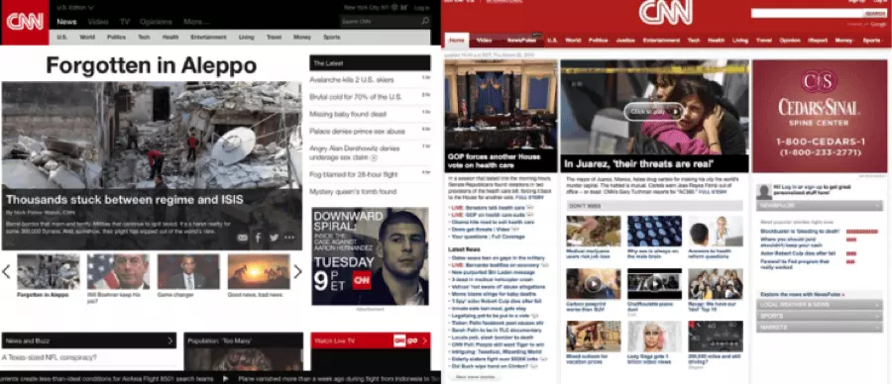Open NewsPulse in the red navigation bar
The width and height of the screenshot is (892, 384).
(521, 41)
